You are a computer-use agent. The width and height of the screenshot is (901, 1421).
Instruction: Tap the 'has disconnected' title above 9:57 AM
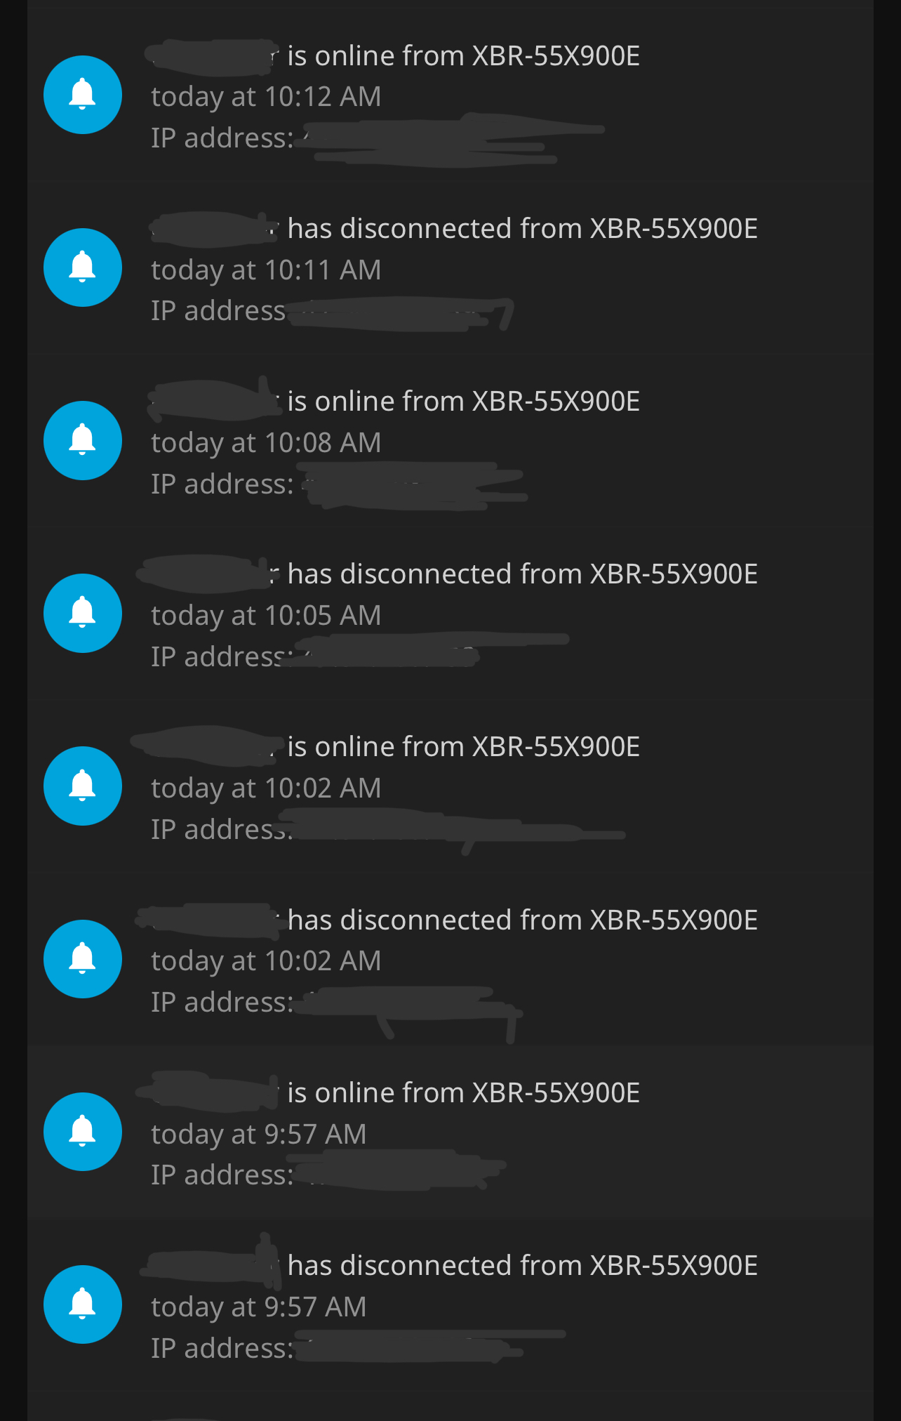522,1266
